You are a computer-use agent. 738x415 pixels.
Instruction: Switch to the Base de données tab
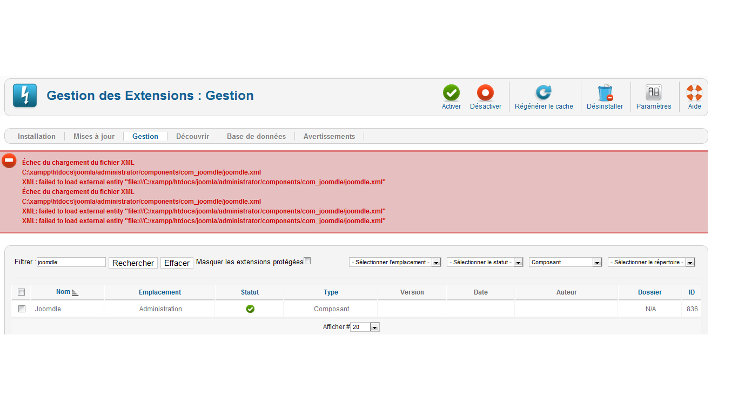tap(256, 136)
